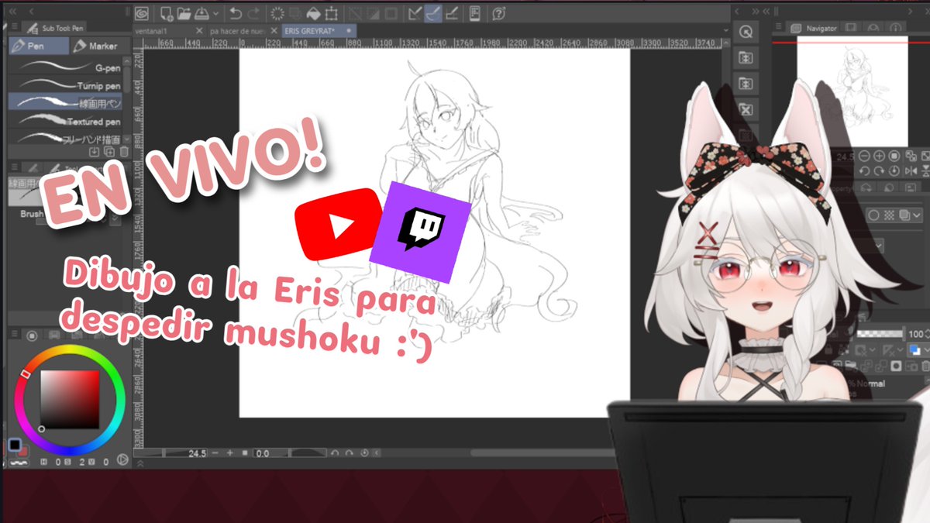Duplicate the selected sub tool icon
This screenshot has width=930, height=523.
(109, 152)
